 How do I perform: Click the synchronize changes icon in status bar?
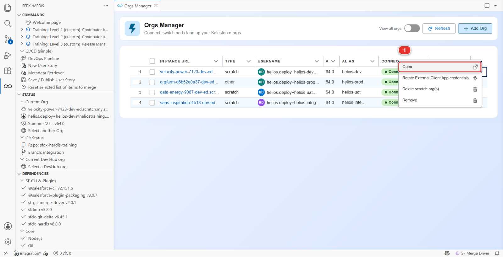point(46,253)
